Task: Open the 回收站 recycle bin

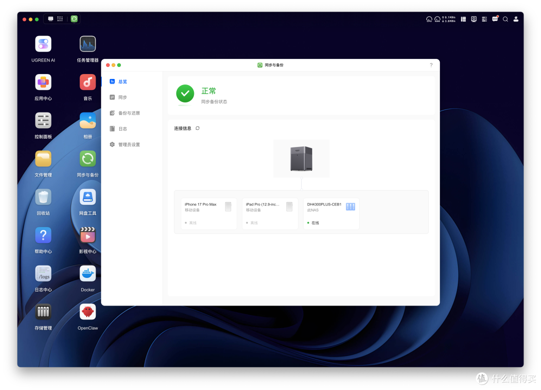Action: [43, 197]
